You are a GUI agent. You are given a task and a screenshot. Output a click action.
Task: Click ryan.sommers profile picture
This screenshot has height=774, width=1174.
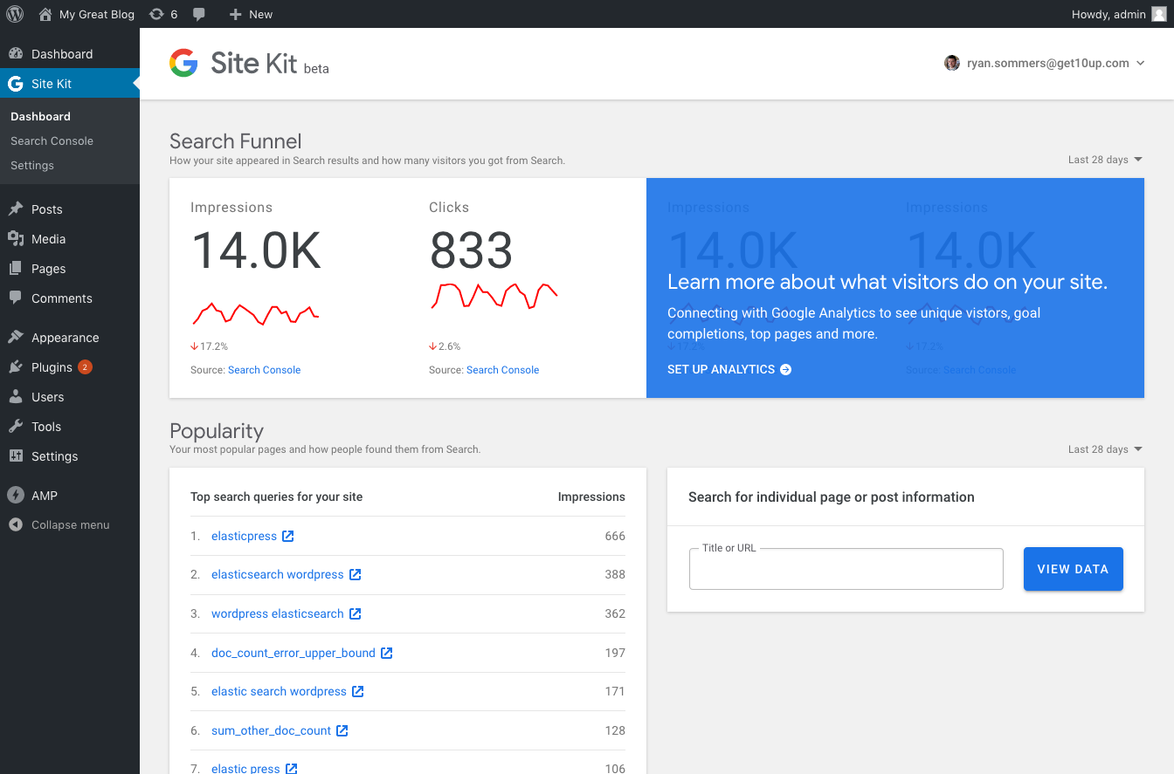coord(952,63)
